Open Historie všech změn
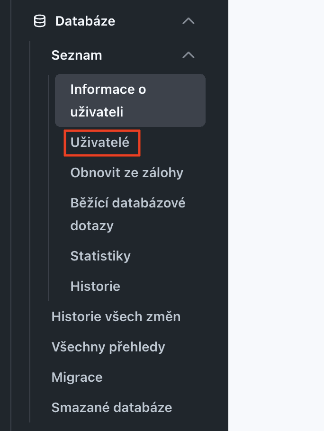Screen dimensions: 324x431 pos(116,316)
